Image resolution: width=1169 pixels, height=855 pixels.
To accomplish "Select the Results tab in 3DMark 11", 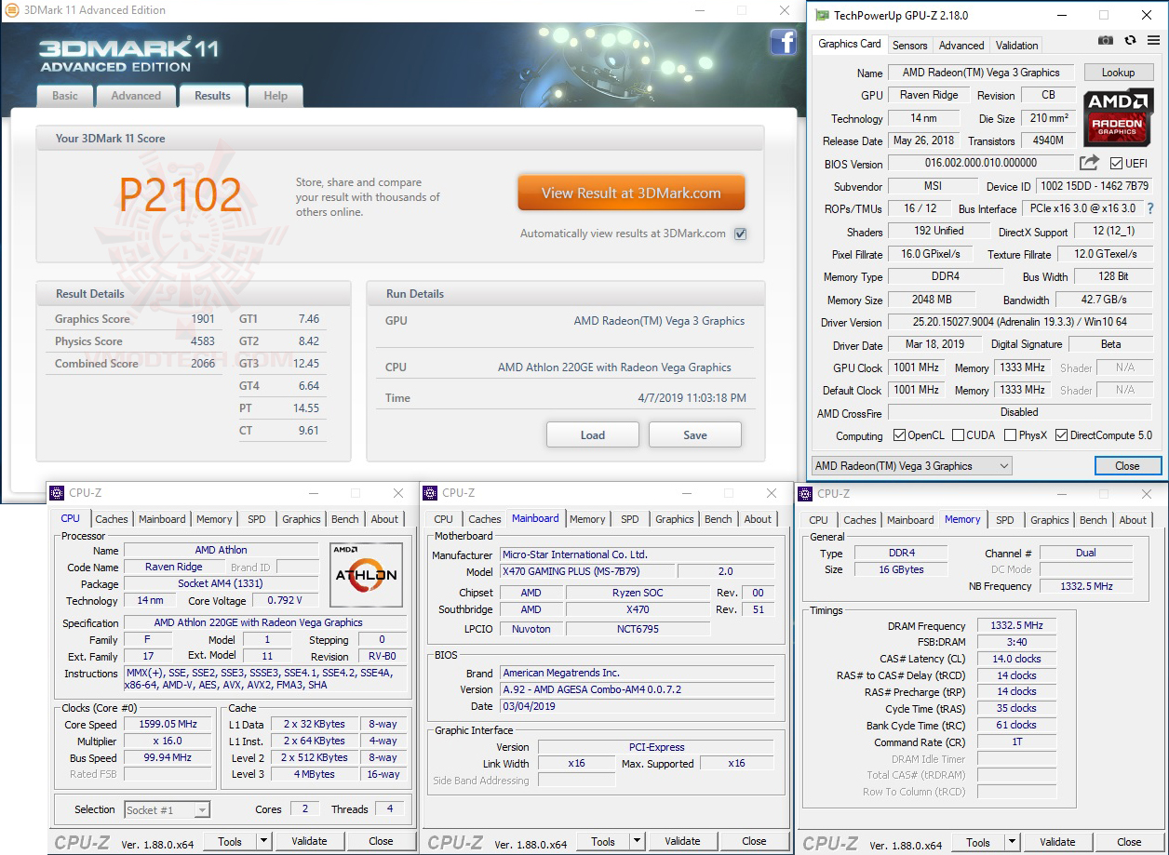I will point(212,96).
